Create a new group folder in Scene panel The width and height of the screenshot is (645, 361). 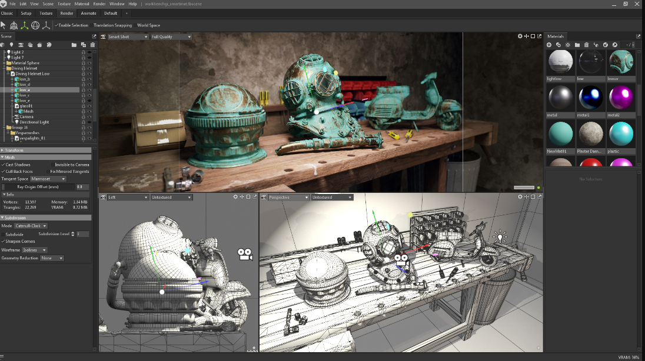pos(74,45)
